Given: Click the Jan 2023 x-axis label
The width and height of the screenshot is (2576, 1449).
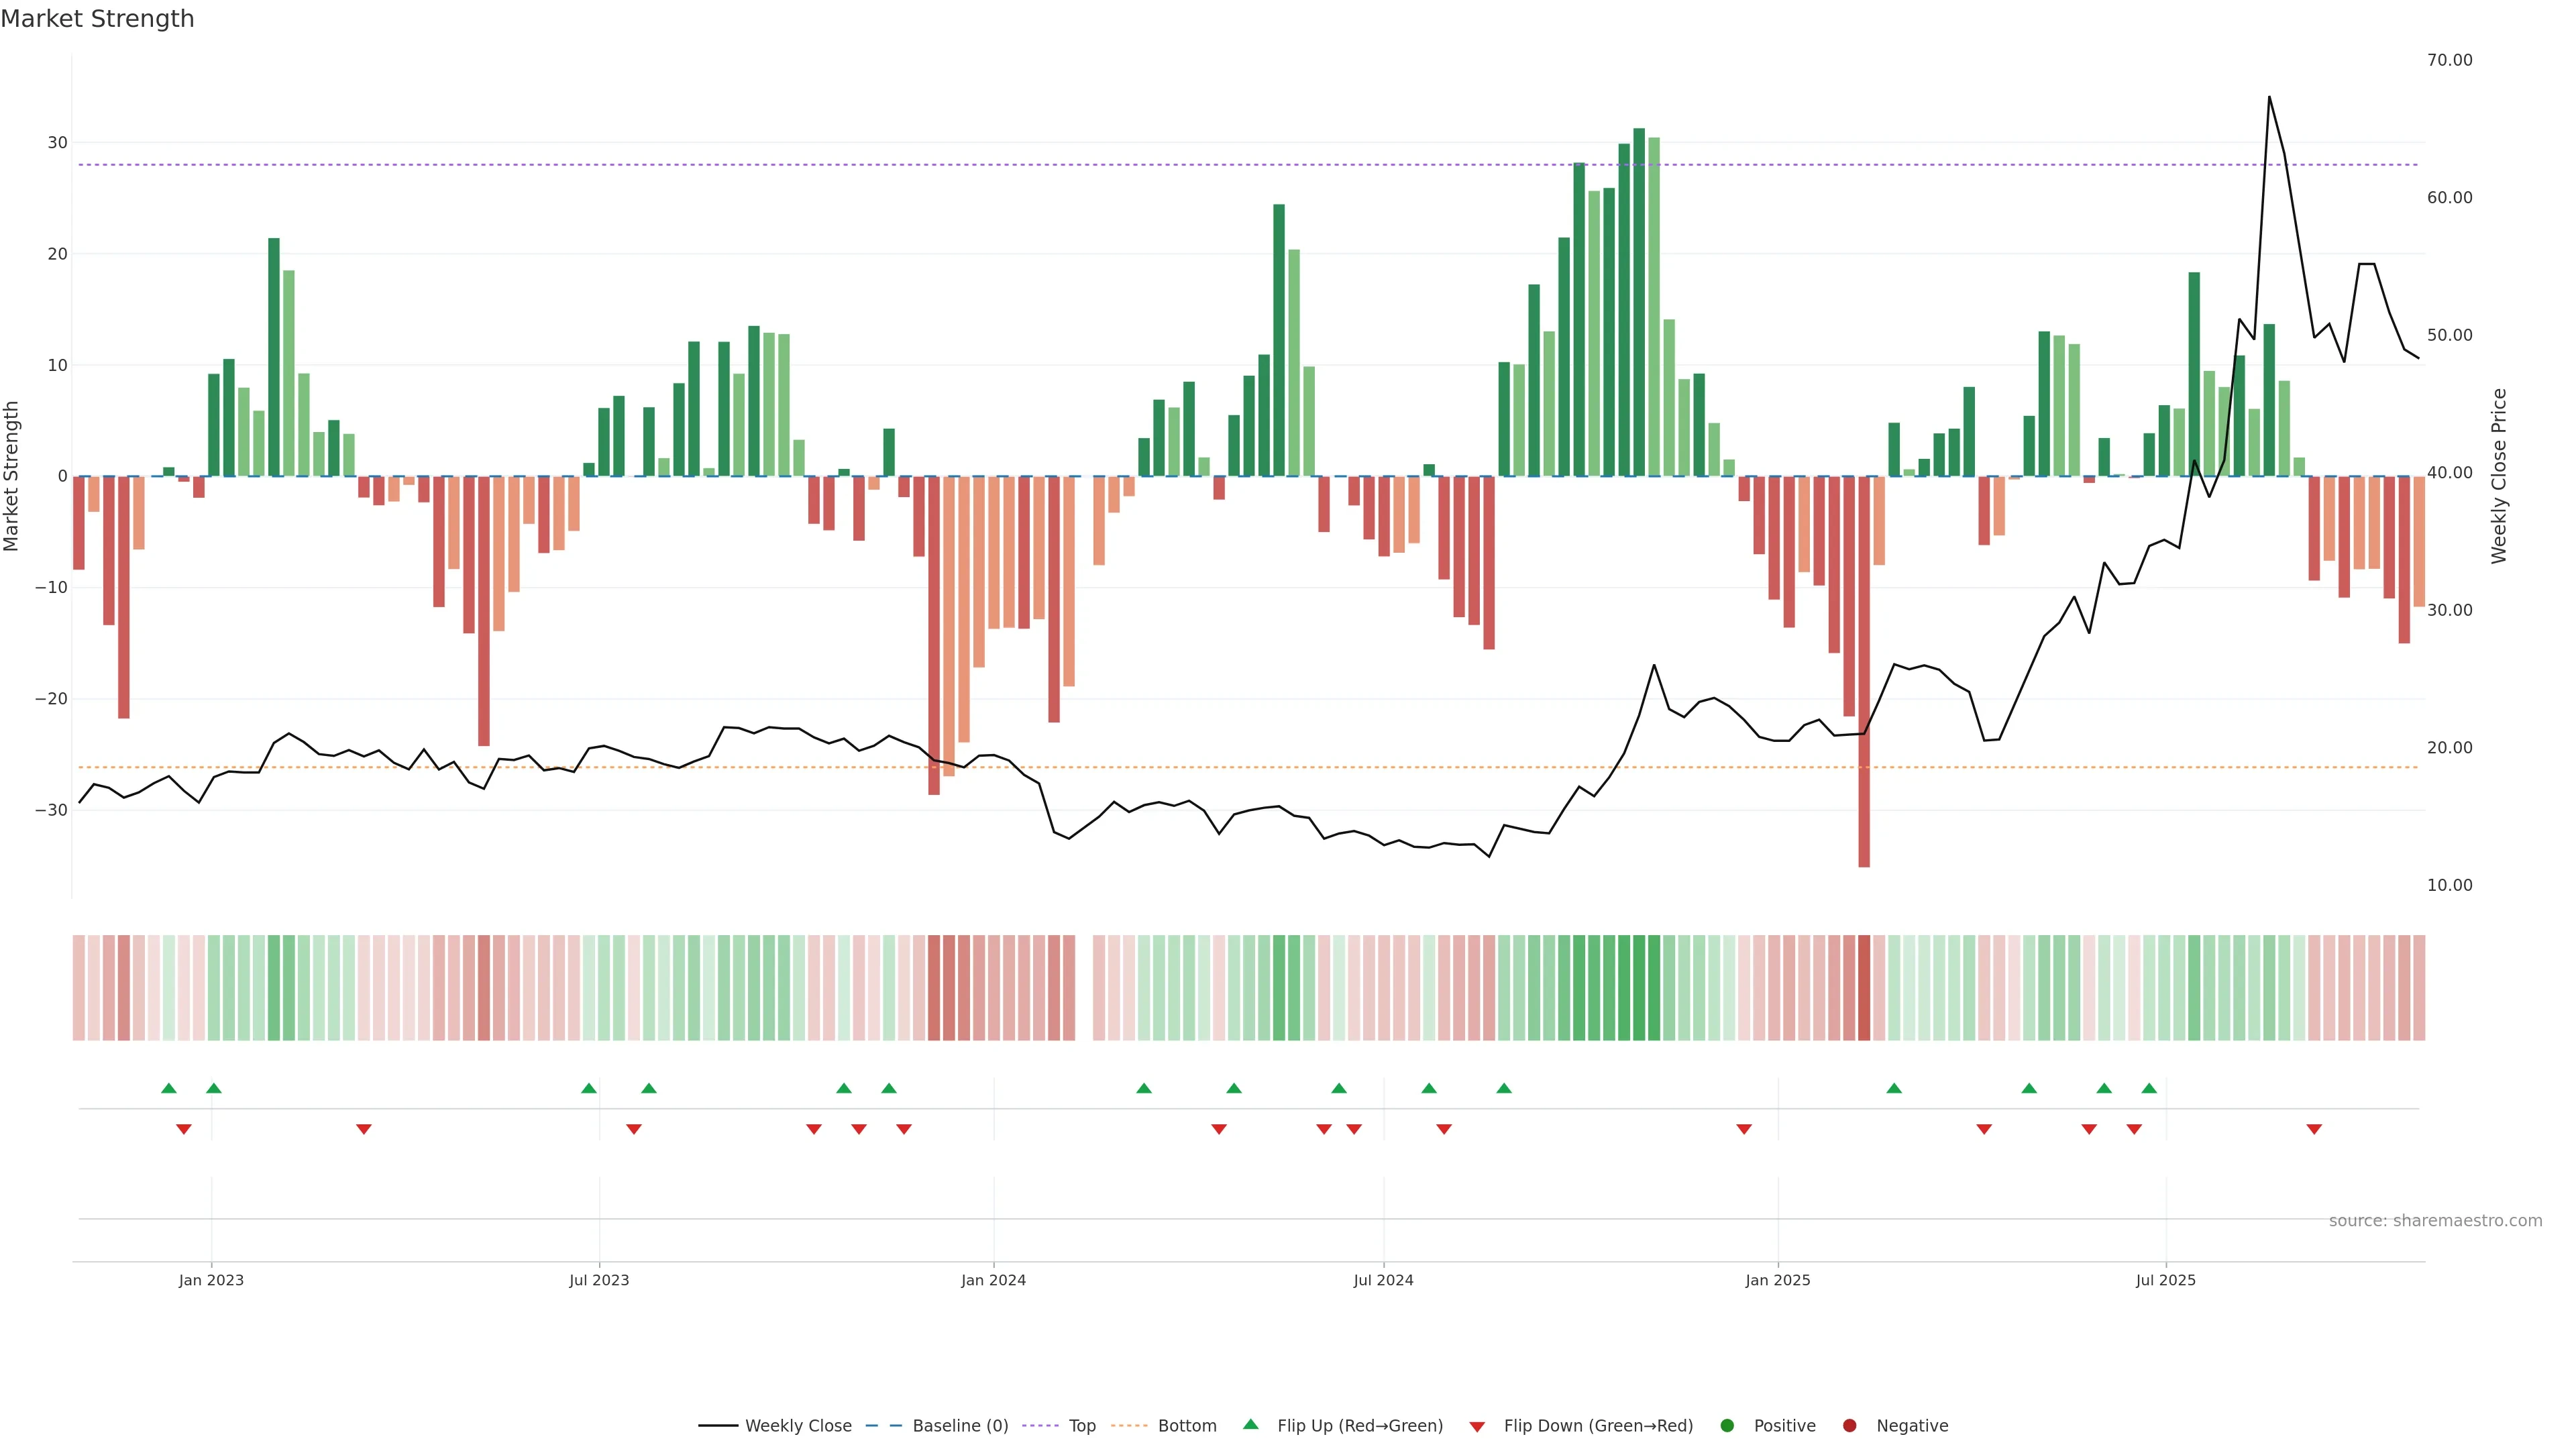Looking at the screenshot, I should [211, 1280].
